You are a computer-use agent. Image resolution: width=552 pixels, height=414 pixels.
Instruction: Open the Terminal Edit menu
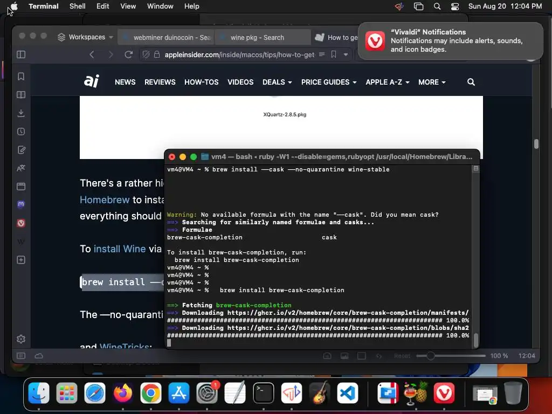[x=103, y=6]
